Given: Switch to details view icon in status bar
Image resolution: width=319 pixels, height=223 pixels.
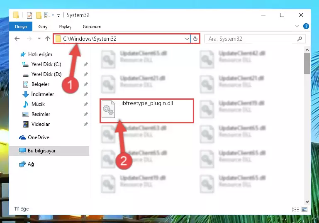Looking at the screenshot, I should coord(295,209).
